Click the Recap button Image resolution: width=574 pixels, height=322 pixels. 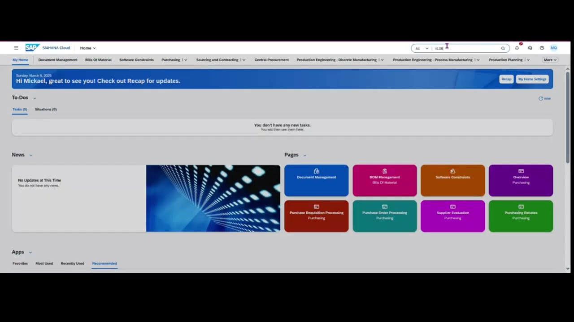(x=506, y=79)
